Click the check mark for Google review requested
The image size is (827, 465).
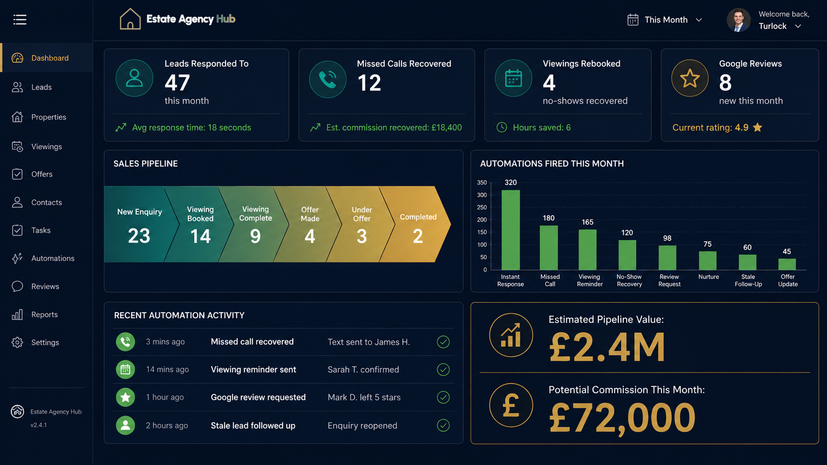(443, 397)
